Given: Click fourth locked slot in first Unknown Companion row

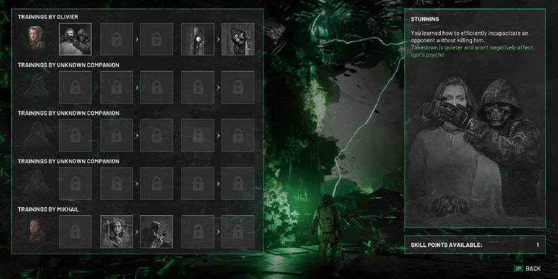Looking at the screenshot, I should tap(198, 87).
